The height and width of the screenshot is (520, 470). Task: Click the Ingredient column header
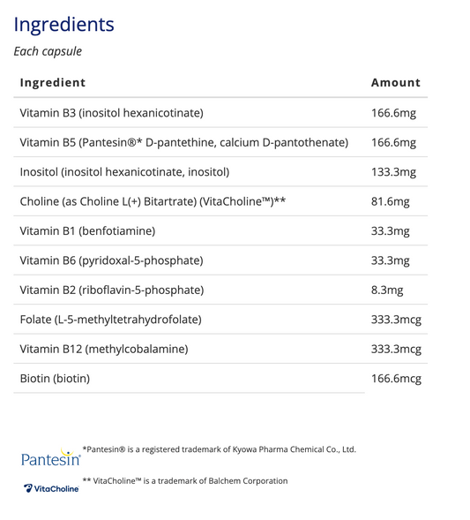(53, 83)
